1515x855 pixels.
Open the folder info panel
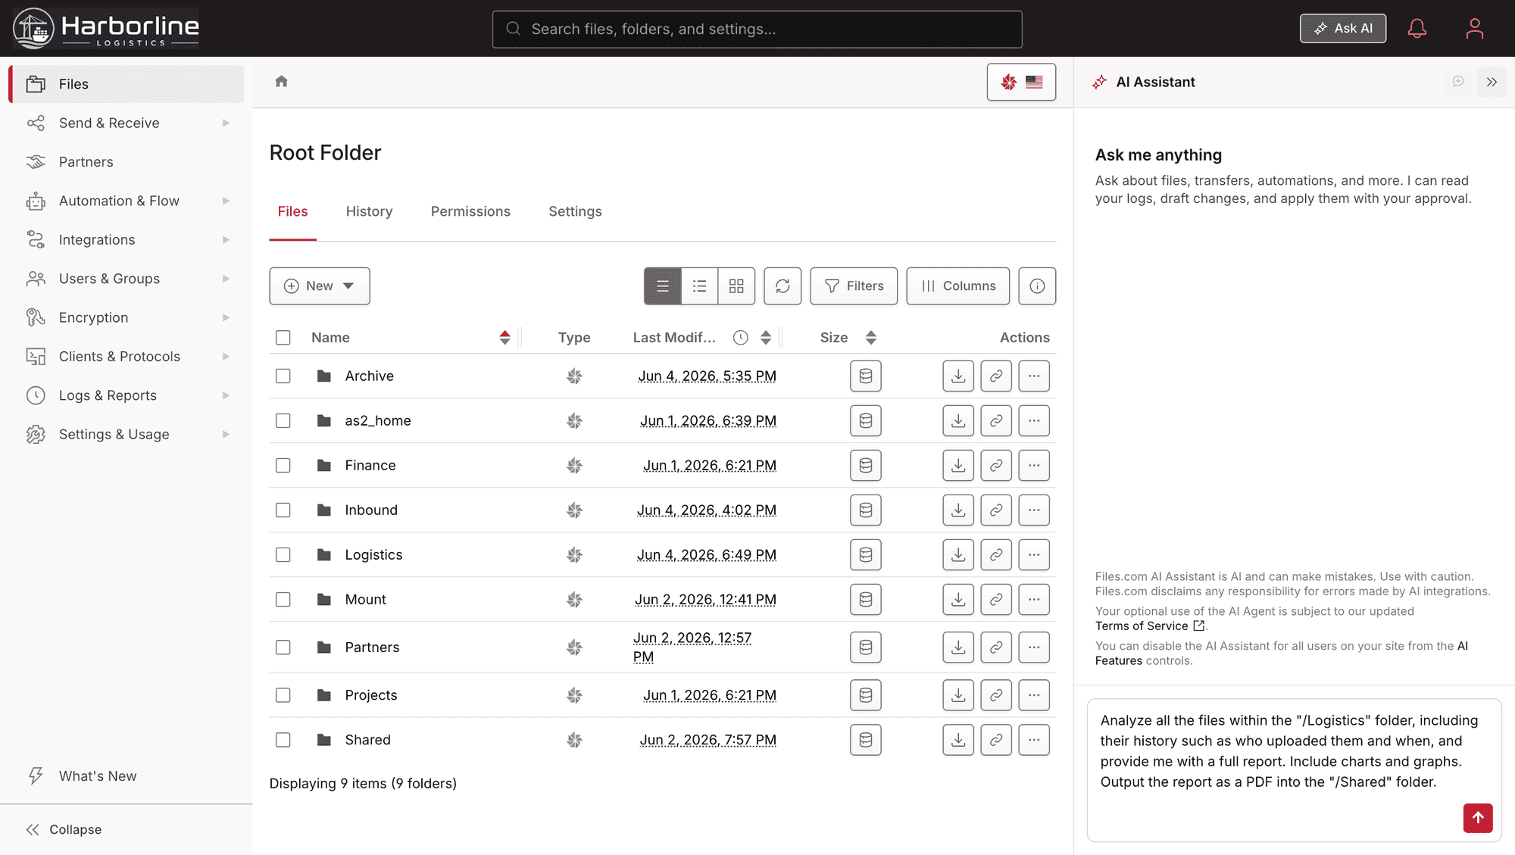tap(1037, 286)
